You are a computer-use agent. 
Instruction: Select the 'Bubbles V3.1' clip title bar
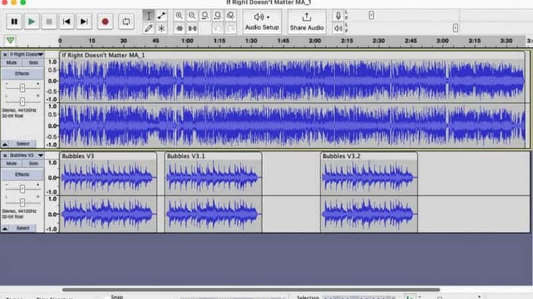[x=213, y=156]
